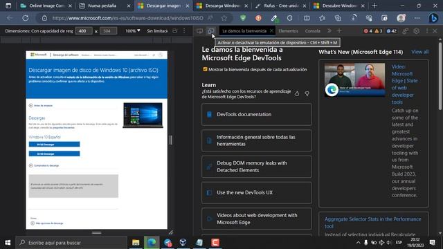Viewport: 443px width, 249px height.
Task: Expand more DevTools tabs chevron
Action: pyautogui.click(x=329, y=30)
